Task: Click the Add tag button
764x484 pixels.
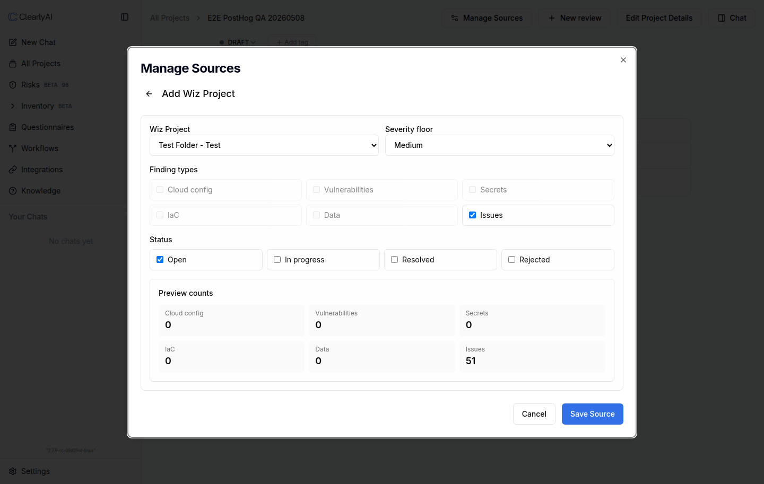Action: click(292, 42)
